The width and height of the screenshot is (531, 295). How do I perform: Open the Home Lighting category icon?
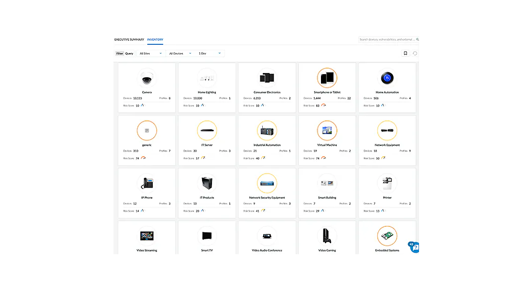click(x=207, y=78)
